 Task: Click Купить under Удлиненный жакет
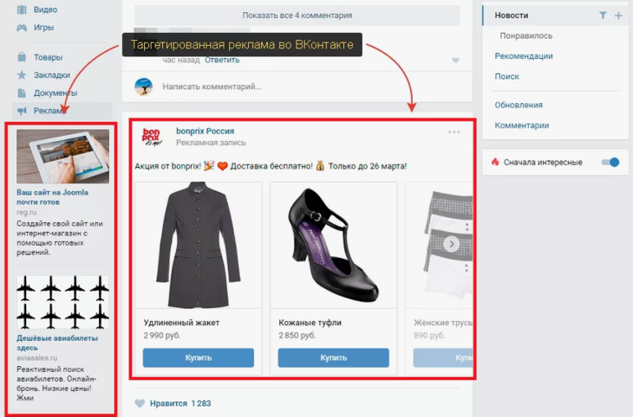199,358
